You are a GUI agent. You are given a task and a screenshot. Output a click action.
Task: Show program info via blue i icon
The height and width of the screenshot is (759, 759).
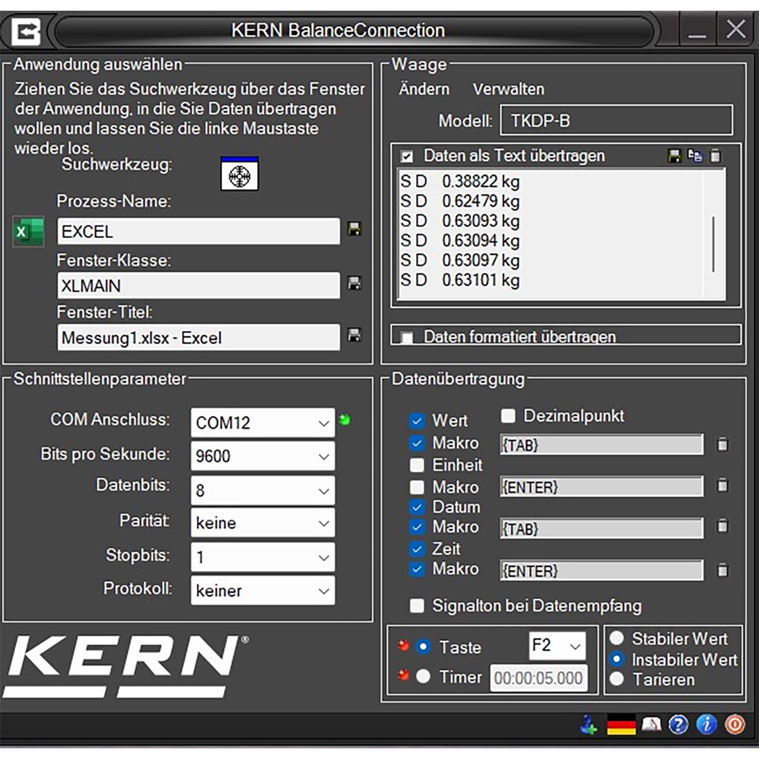[707, 725]
